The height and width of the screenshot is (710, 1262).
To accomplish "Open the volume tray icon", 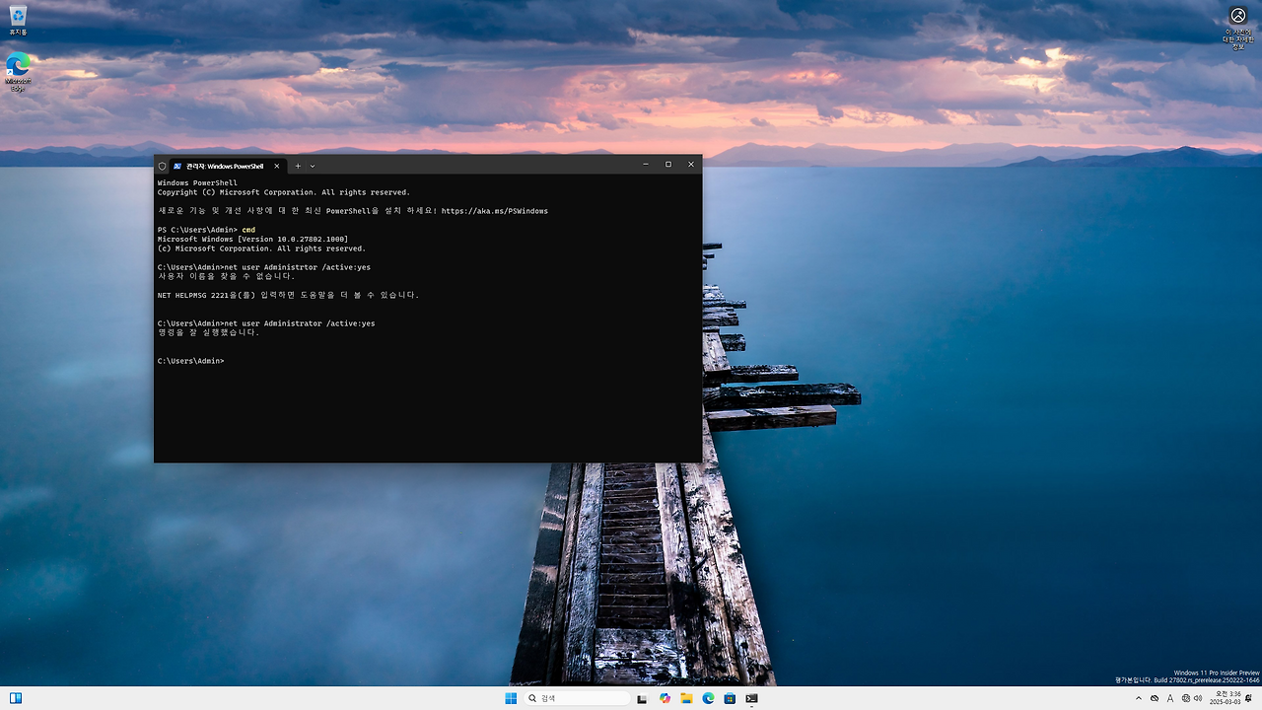I will [x=1198, y=698].
